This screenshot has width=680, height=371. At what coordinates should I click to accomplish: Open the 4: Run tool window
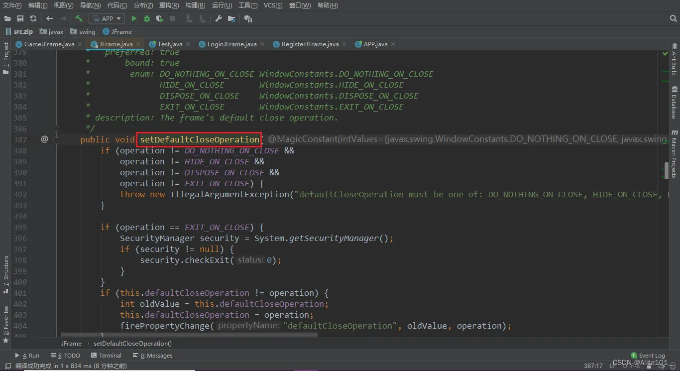tap(27, 356)
